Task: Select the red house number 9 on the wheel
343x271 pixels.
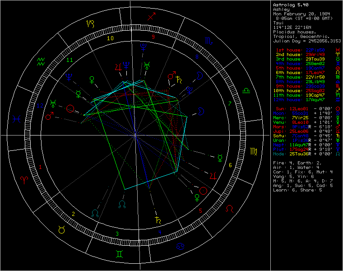Action: [153, 37]
